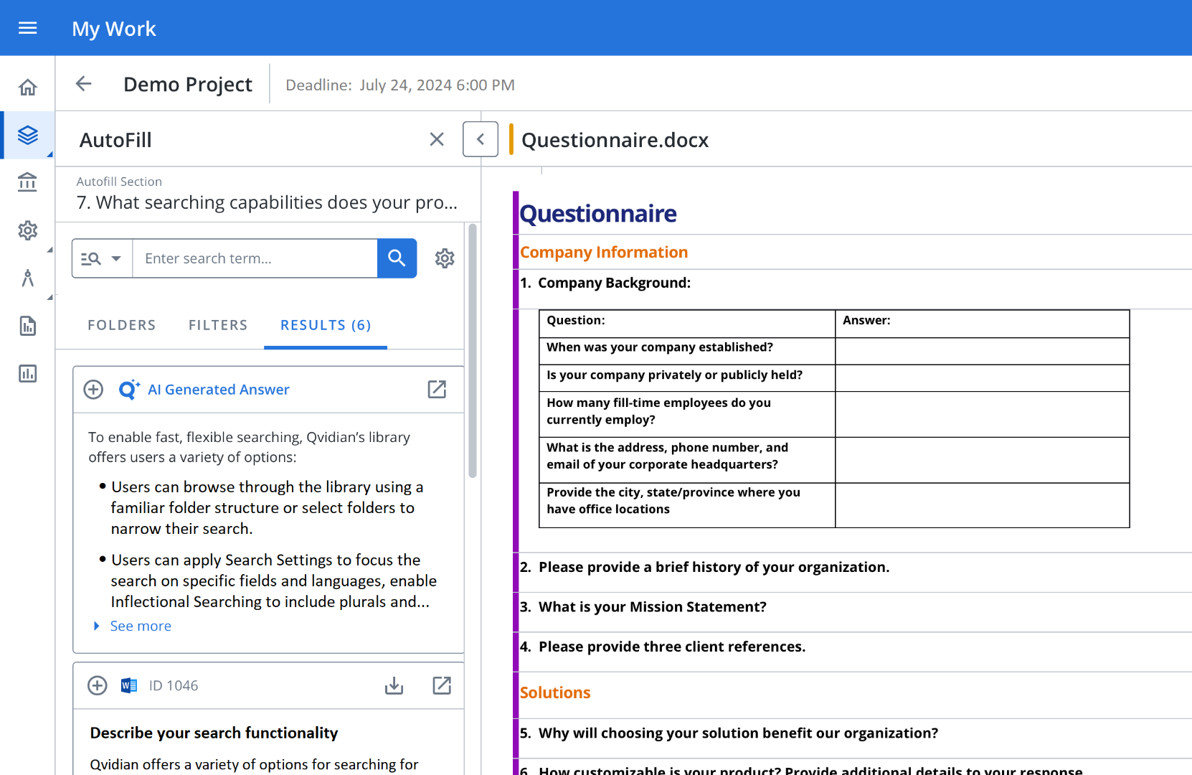Click the compass drafting tool sidebar icon
Image resolution: width=1192 pixels, height=775 pixels.
coord(27,278)
